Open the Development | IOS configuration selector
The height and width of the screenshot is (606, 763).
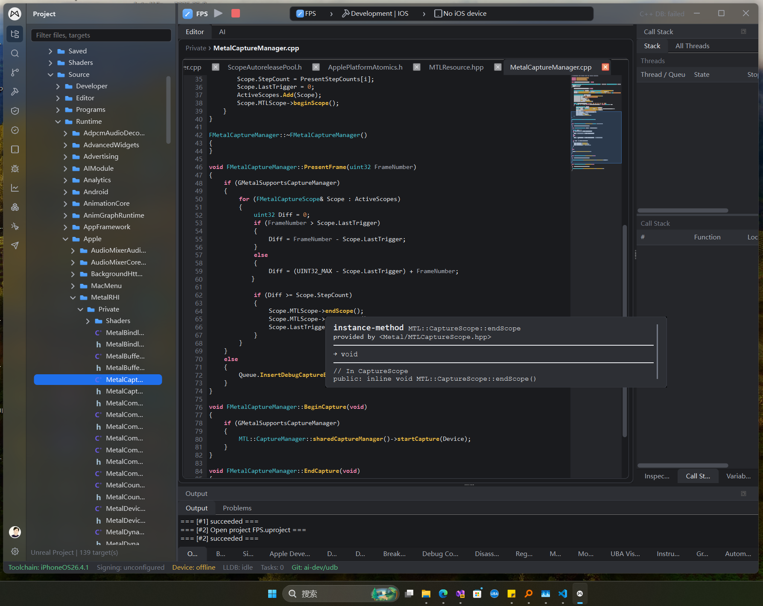click(x=375, y=14)
